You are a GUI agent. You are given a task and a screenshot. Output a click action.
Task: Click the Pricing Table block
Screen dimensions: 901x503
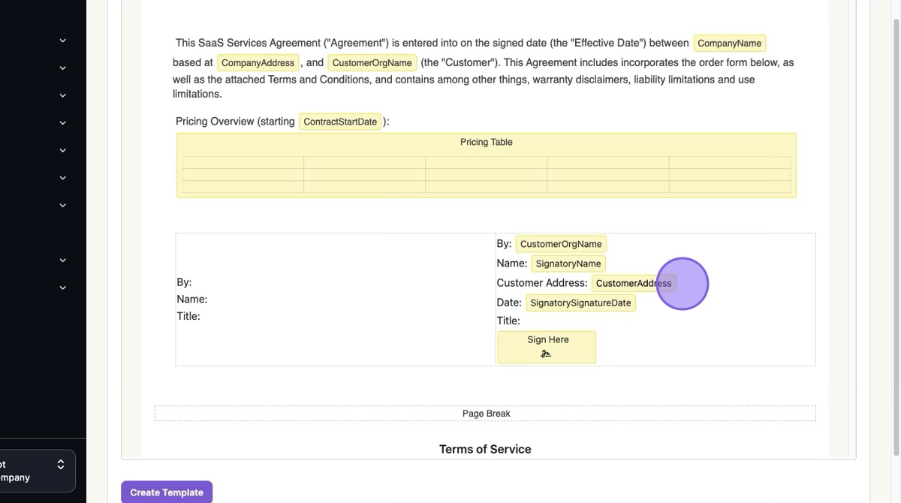pyautogui.click(x=486, y=166)
